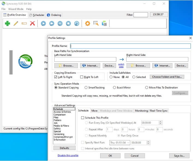Click the first blue play run icon
Screen dimensions: 193x161
[x=43, y=24]
